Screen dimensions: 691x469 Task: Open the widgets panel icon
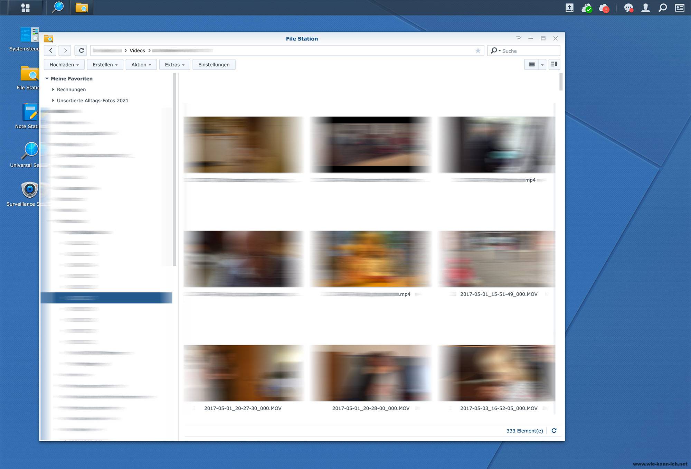click(x=679, y=8)
